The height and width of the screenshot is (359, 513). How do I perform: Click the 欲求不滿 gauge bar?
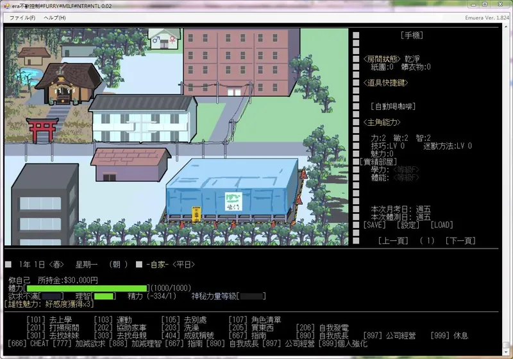pyautogui.click(x=51, y=297)
